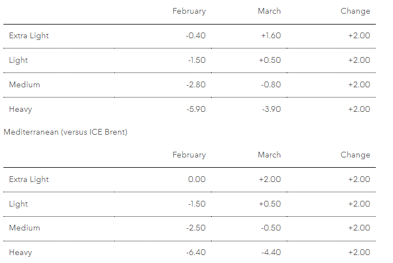Click the +1.60 March value

[x=269, y=35]
